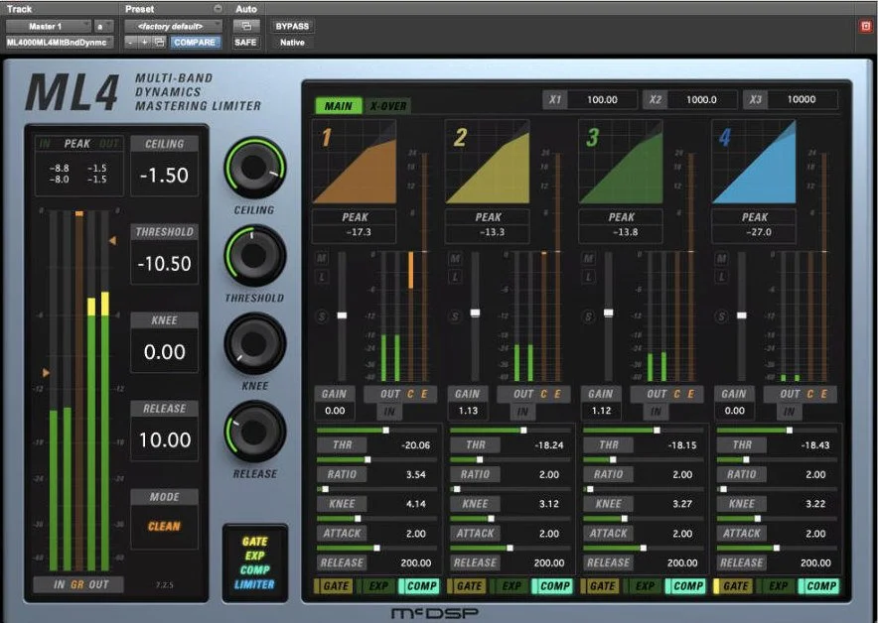Click the preset copy icon beside plus

(x=160, y=43)
